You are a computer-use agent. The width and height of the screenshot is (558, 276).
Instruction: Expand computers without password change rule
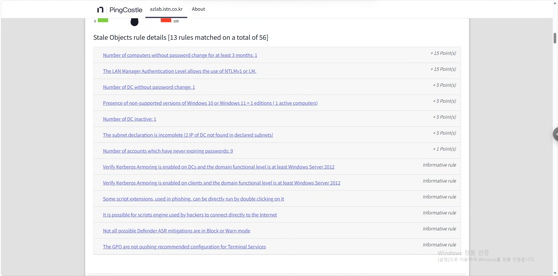(180, 55)
